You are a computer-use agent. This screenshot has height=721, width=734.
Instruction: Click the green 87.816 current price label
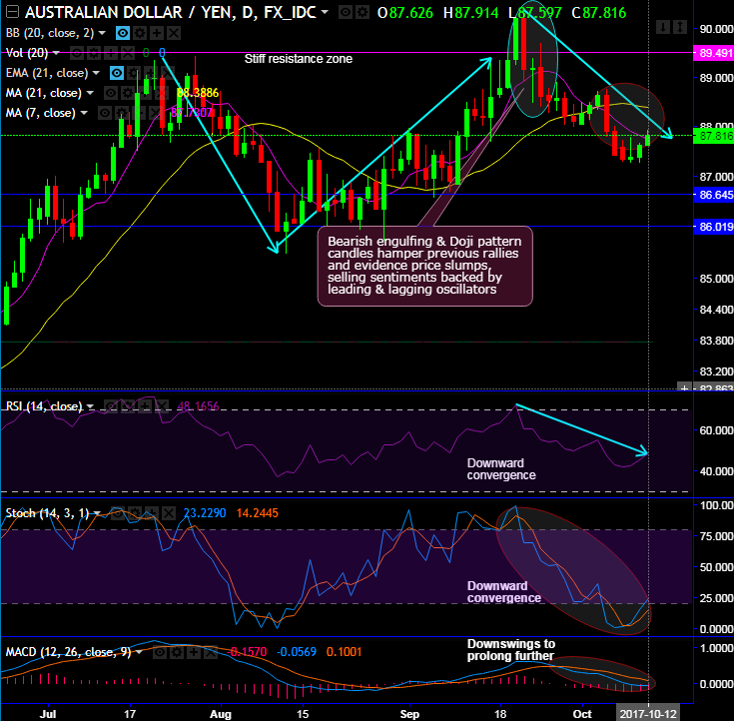(x=713, y=136)
